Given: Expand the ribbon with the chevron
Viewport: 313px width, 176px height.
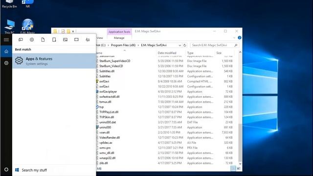Looking at the screenshot, I should [x=234, y=38].
